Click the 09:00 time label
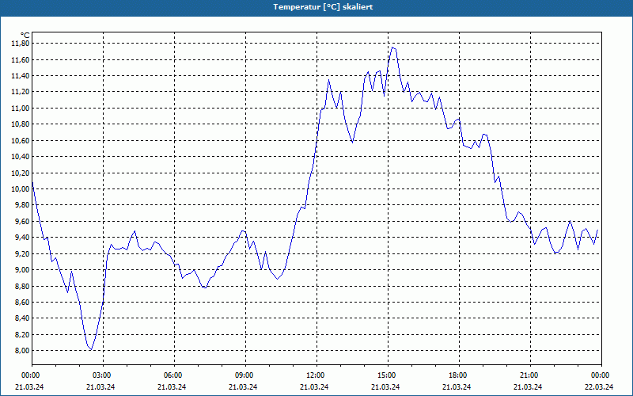 click(244, 375)
